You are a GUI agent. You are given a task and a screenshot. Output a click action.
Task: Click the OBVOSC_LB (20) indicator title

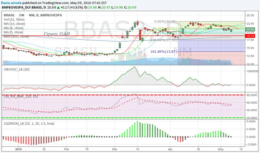point(16,70)
